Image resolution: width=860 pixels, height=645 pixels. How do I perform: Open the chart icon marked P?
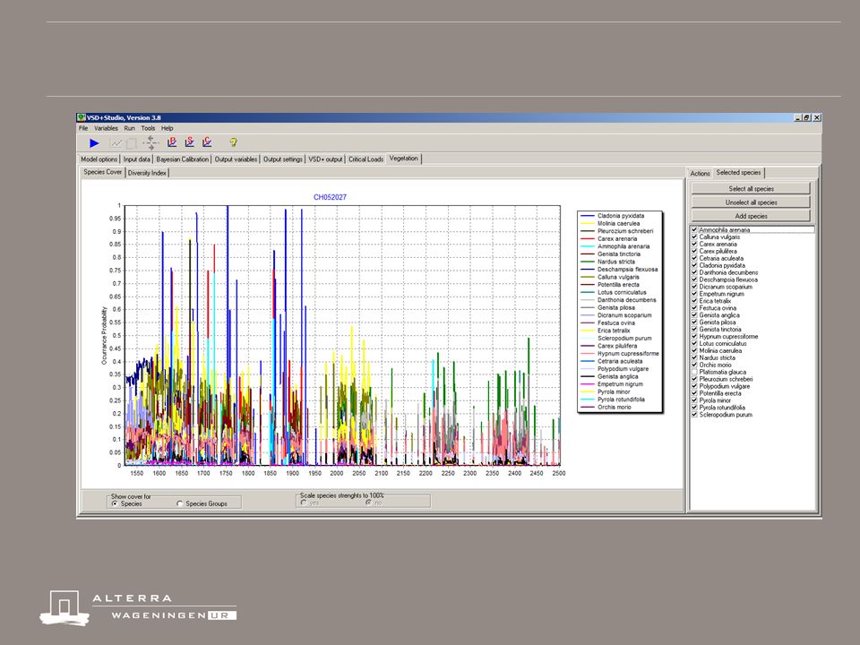pos(172,142)
